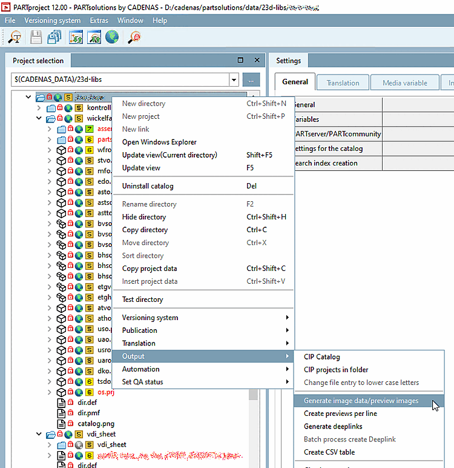Screen dimensions: 454x468
Task: Click the globe icon in the toolbar
Action: coord(111,37)
